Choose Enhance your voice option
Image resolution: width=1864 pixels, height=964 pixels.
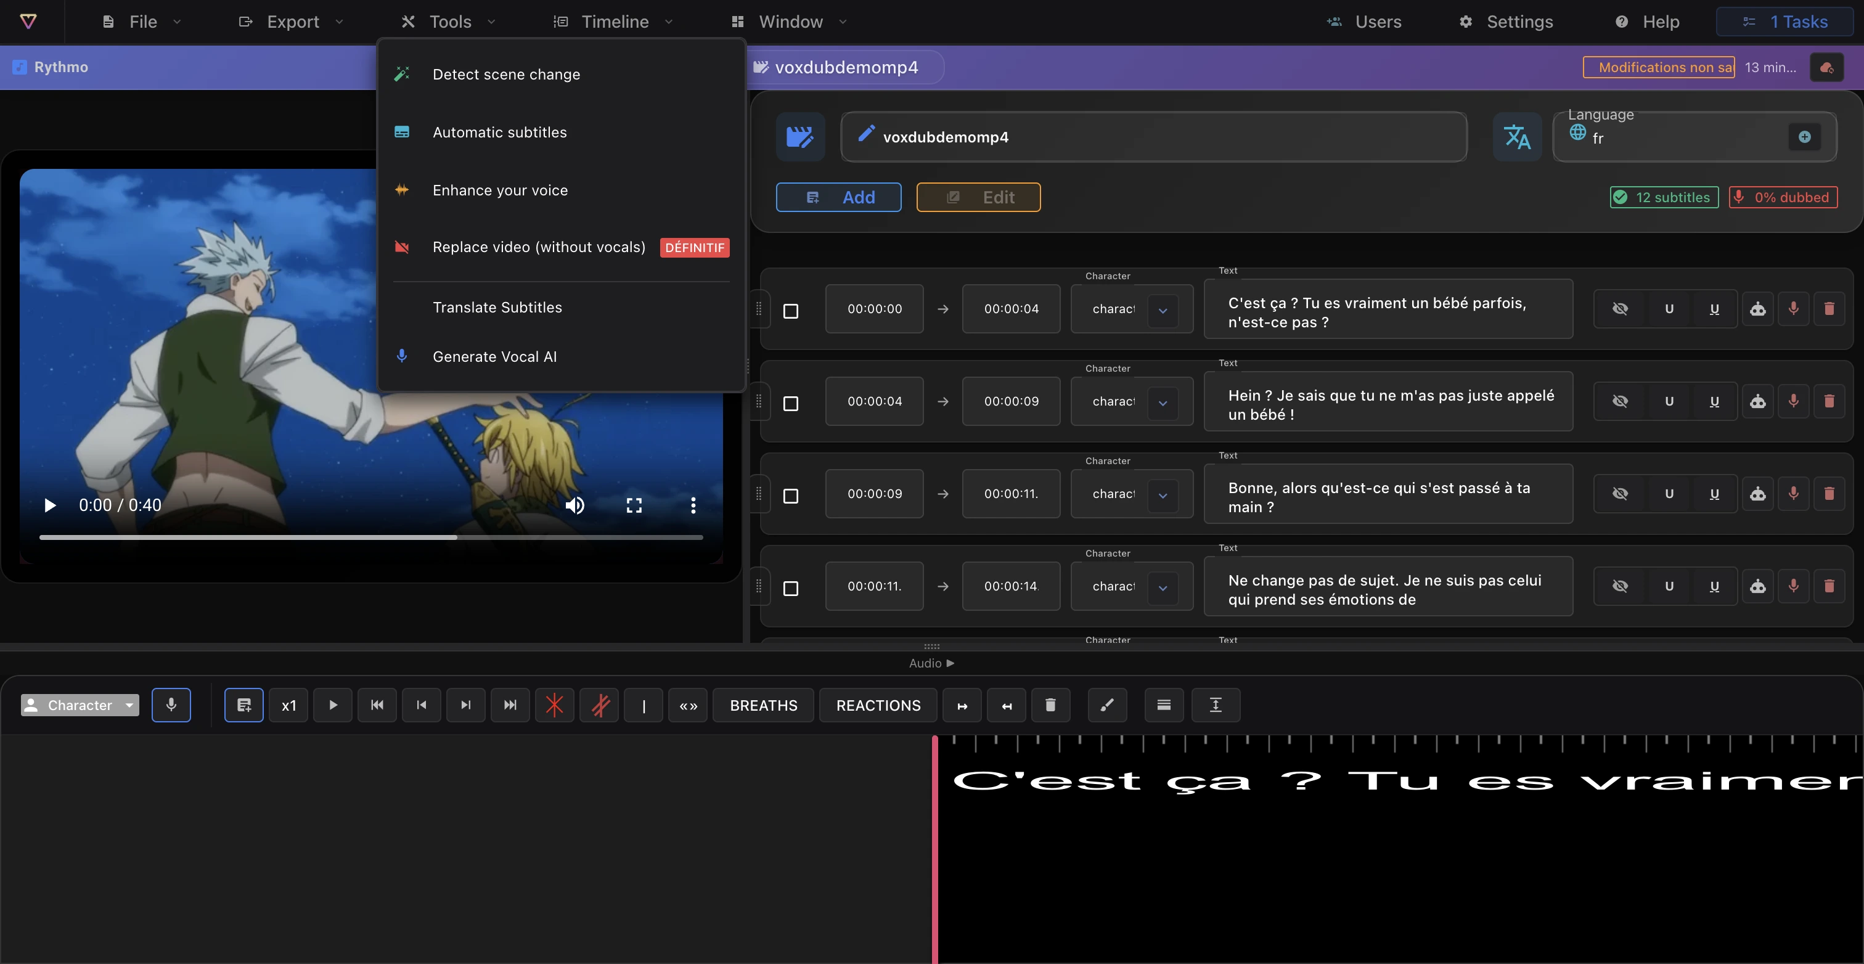[x=561, y=190]
